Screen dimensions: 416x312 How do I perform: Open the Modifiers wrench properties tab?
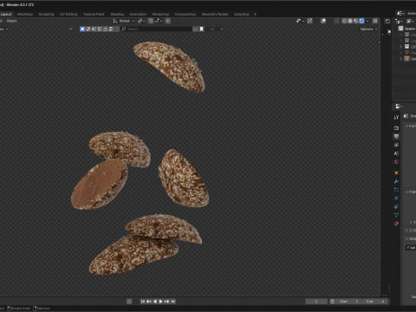pyautogui.click(x=396, y=181)
